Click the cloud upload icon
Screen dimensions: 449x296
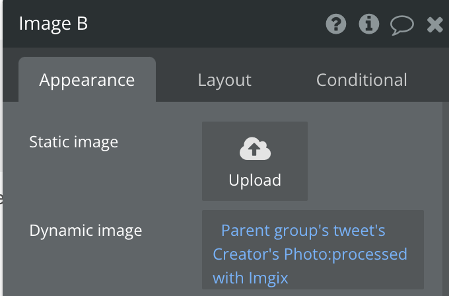pyautogui.click(x=254, y=150)
